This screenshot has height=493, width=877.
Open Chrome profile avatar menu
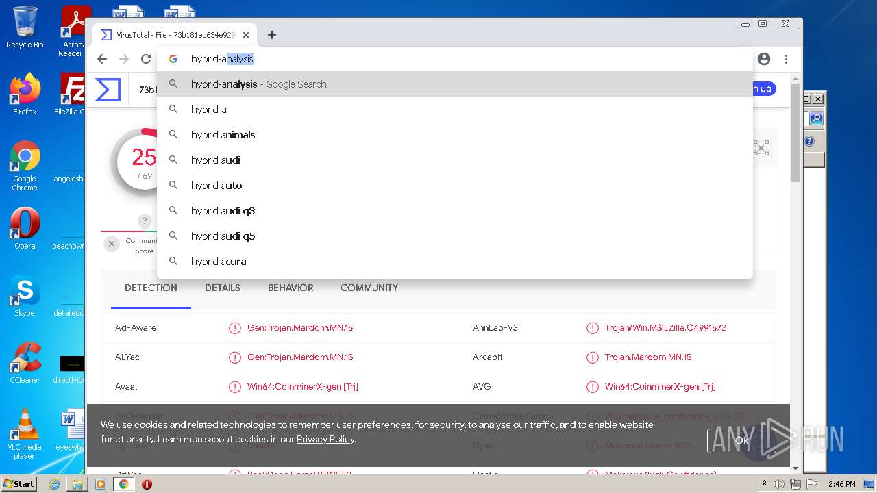(x=764, y=59)
